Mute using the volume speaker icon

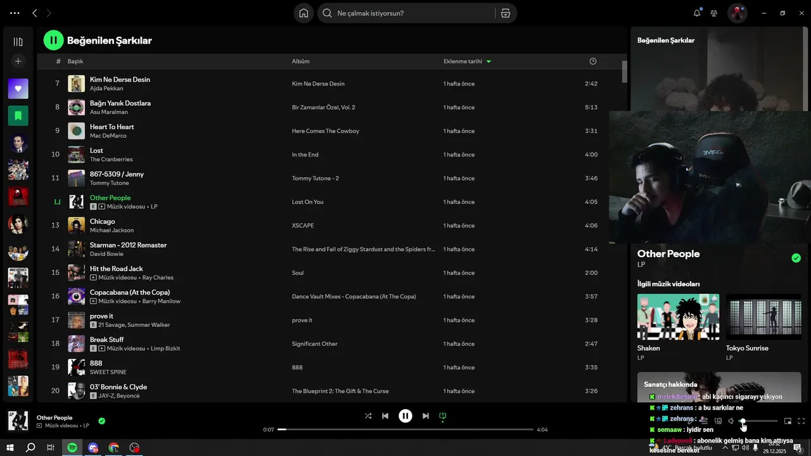coord(731,421)
